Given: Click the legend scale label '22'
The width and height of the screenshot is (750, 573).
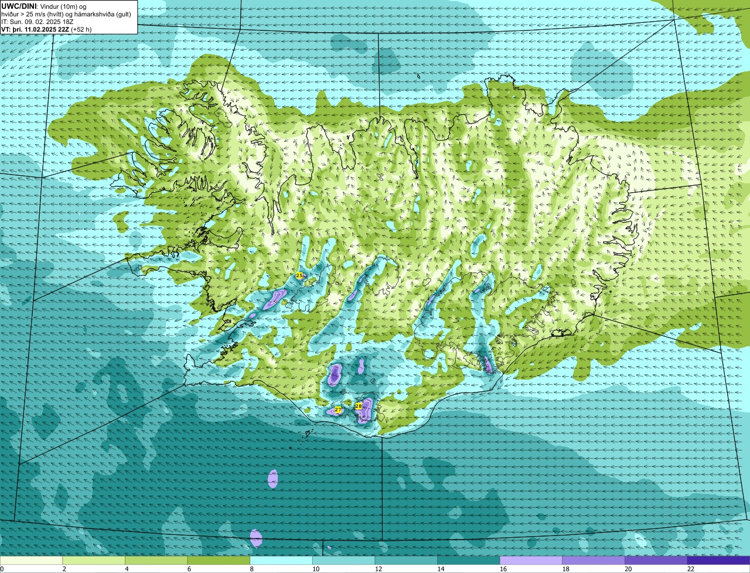Looking at the screenshot, I should tap(690, 569).
